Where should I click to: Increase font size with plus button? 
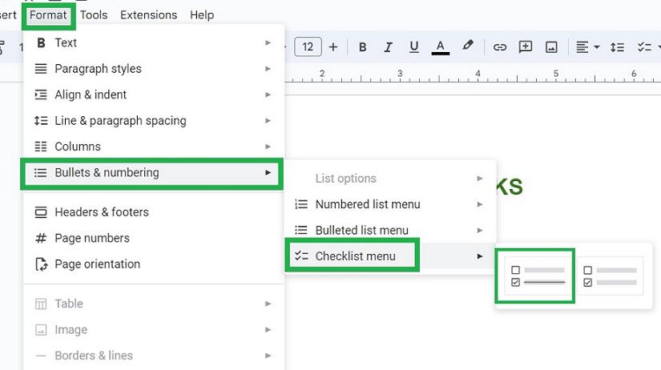[x=333, y=47]
